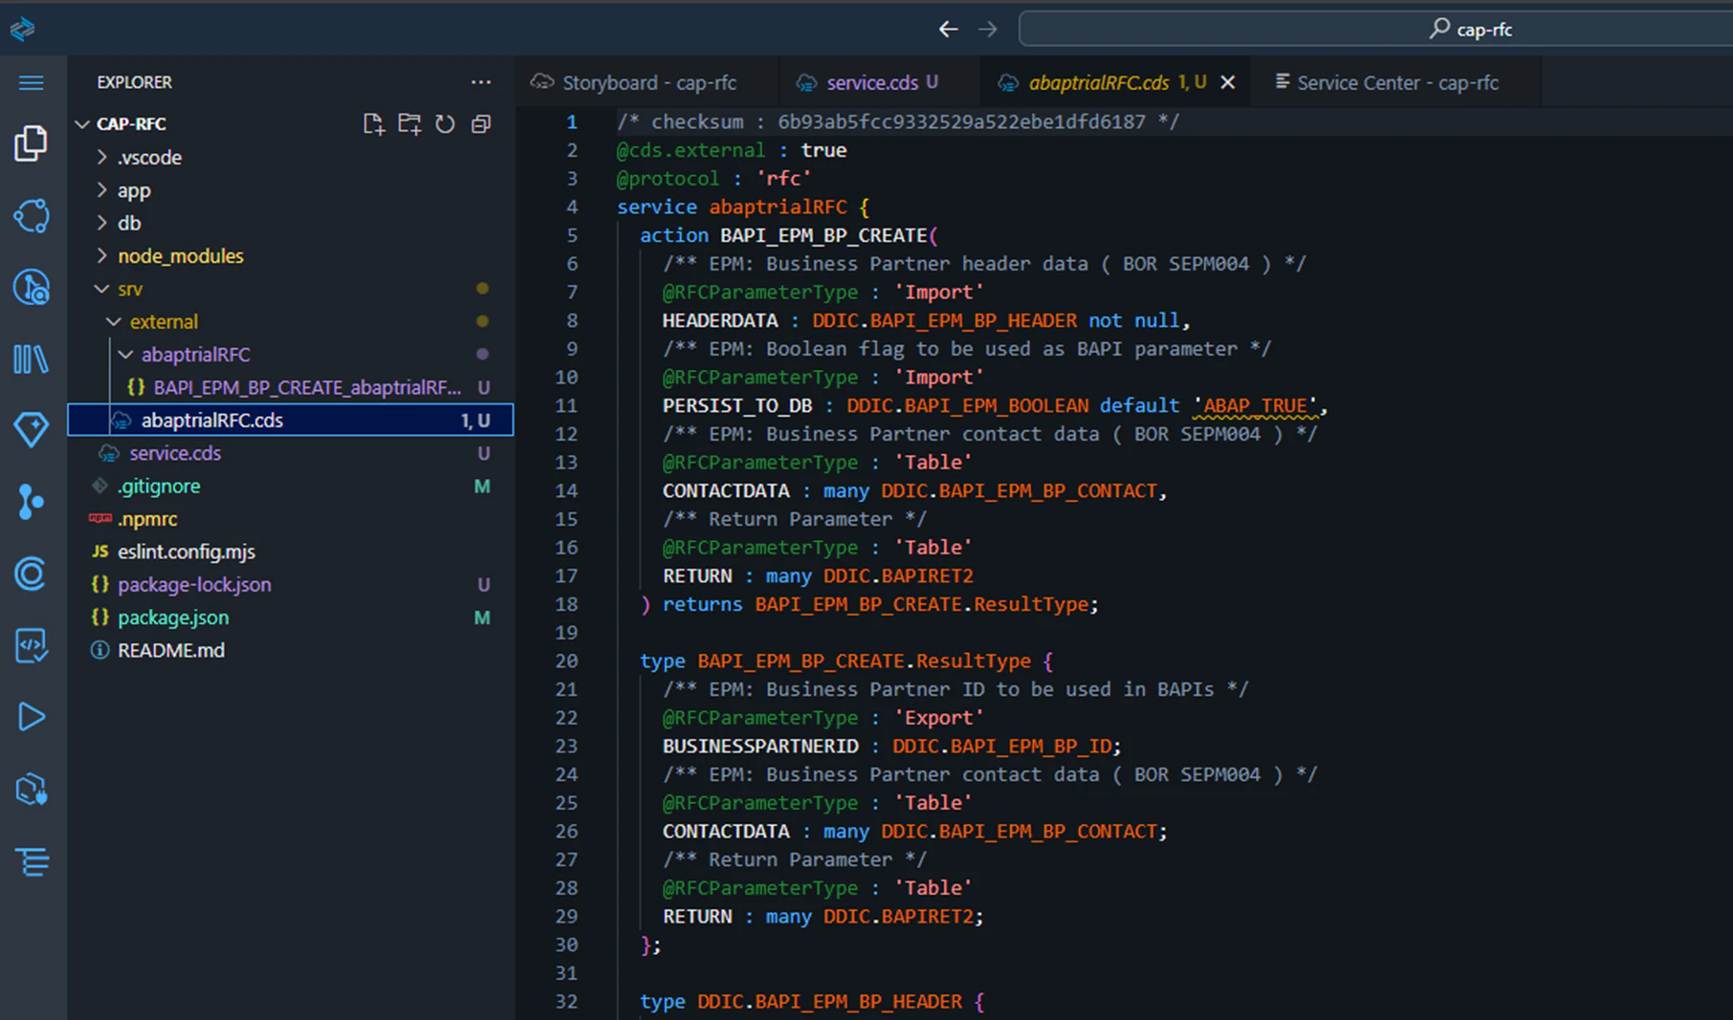Expand the .vscode folder
This screenshot has width=1733, height=1020.
pos(149,158)
